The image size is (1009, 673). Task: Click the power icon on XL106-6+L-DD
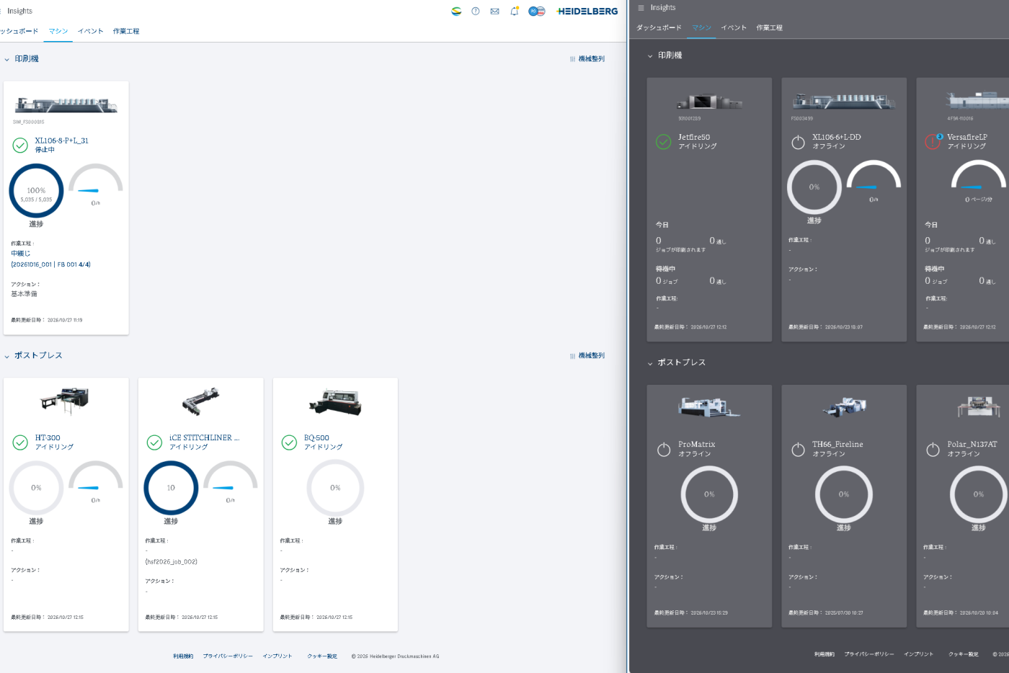coord(798,142)
